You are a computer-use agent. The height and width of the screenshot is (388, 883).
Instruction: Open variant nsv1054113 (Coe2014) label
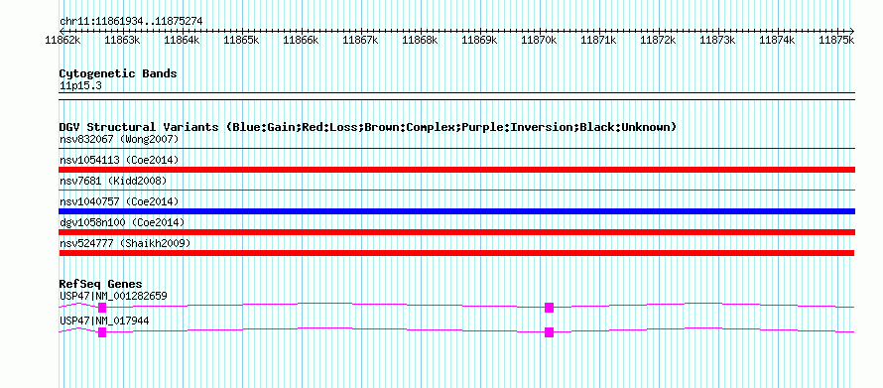pos(119,160)
